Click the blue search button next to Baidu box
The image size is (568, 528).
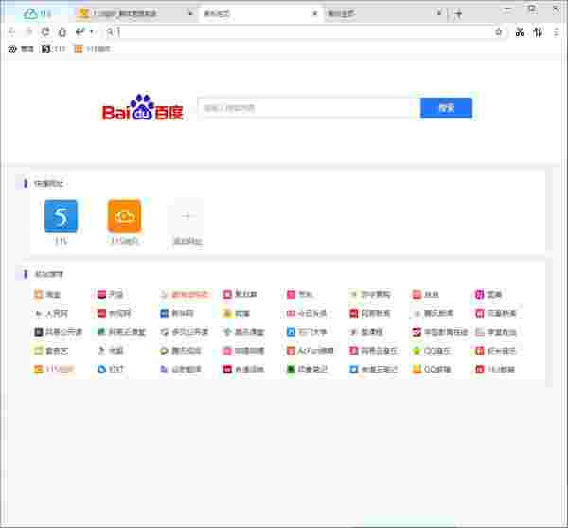tap(446, 108)
